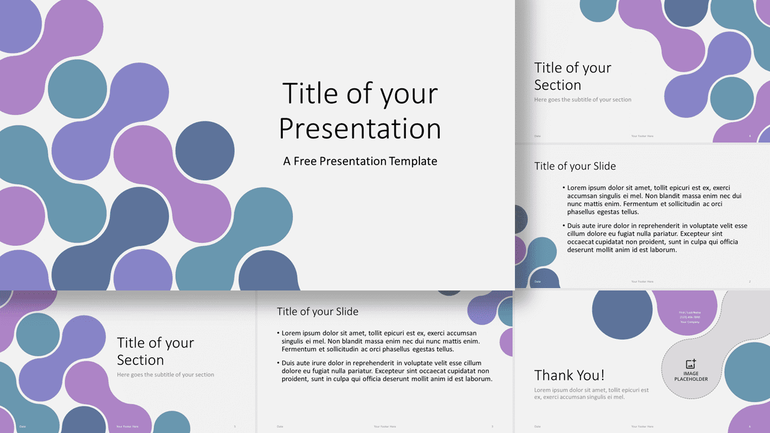Click the 'Title of your Presentation' heading
Image resolution: width=770 pixels, height=433 pixels.
click(360, 111)
